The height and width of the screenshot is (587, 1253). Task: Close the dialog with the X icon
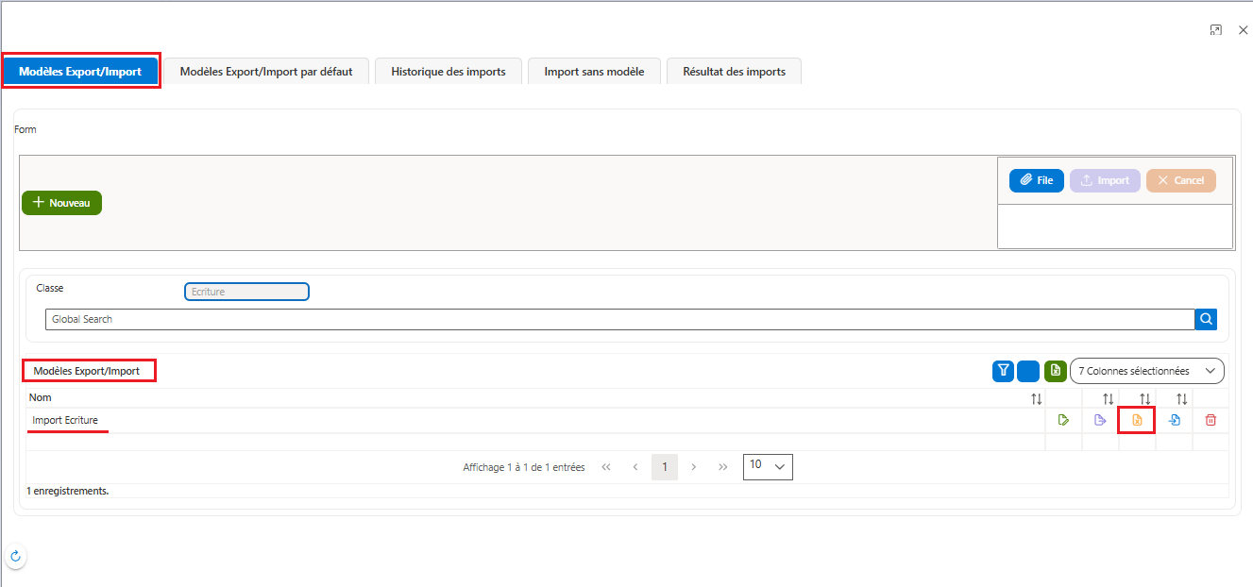tap(1243, 30)
